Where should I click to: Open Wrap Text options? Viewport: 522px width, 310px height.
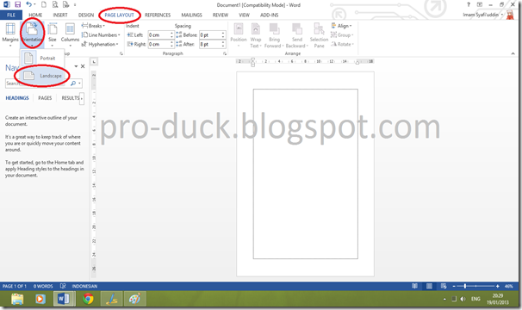256,35
